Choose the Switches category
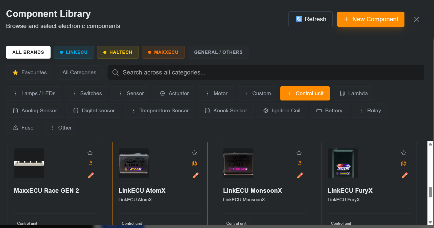The width and height of the screenshot is (434, 228). click(87, 93)
